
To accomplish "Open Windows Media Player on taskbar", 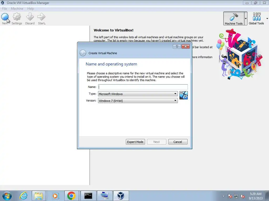I will (55, 196).
